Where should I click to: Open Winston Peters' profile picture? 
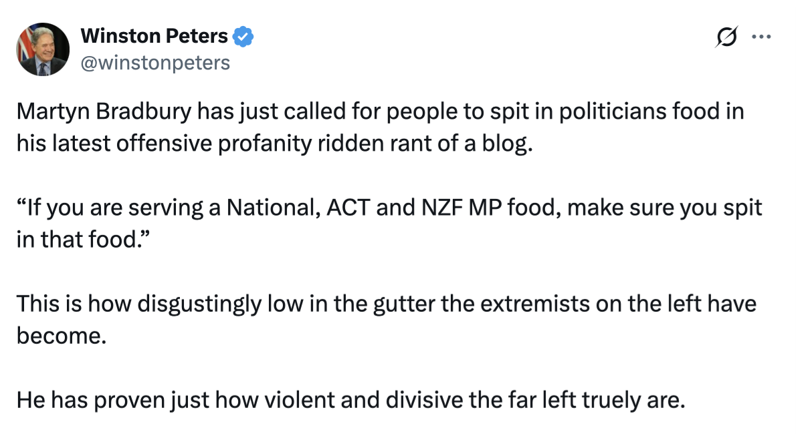tap(43, 49)
